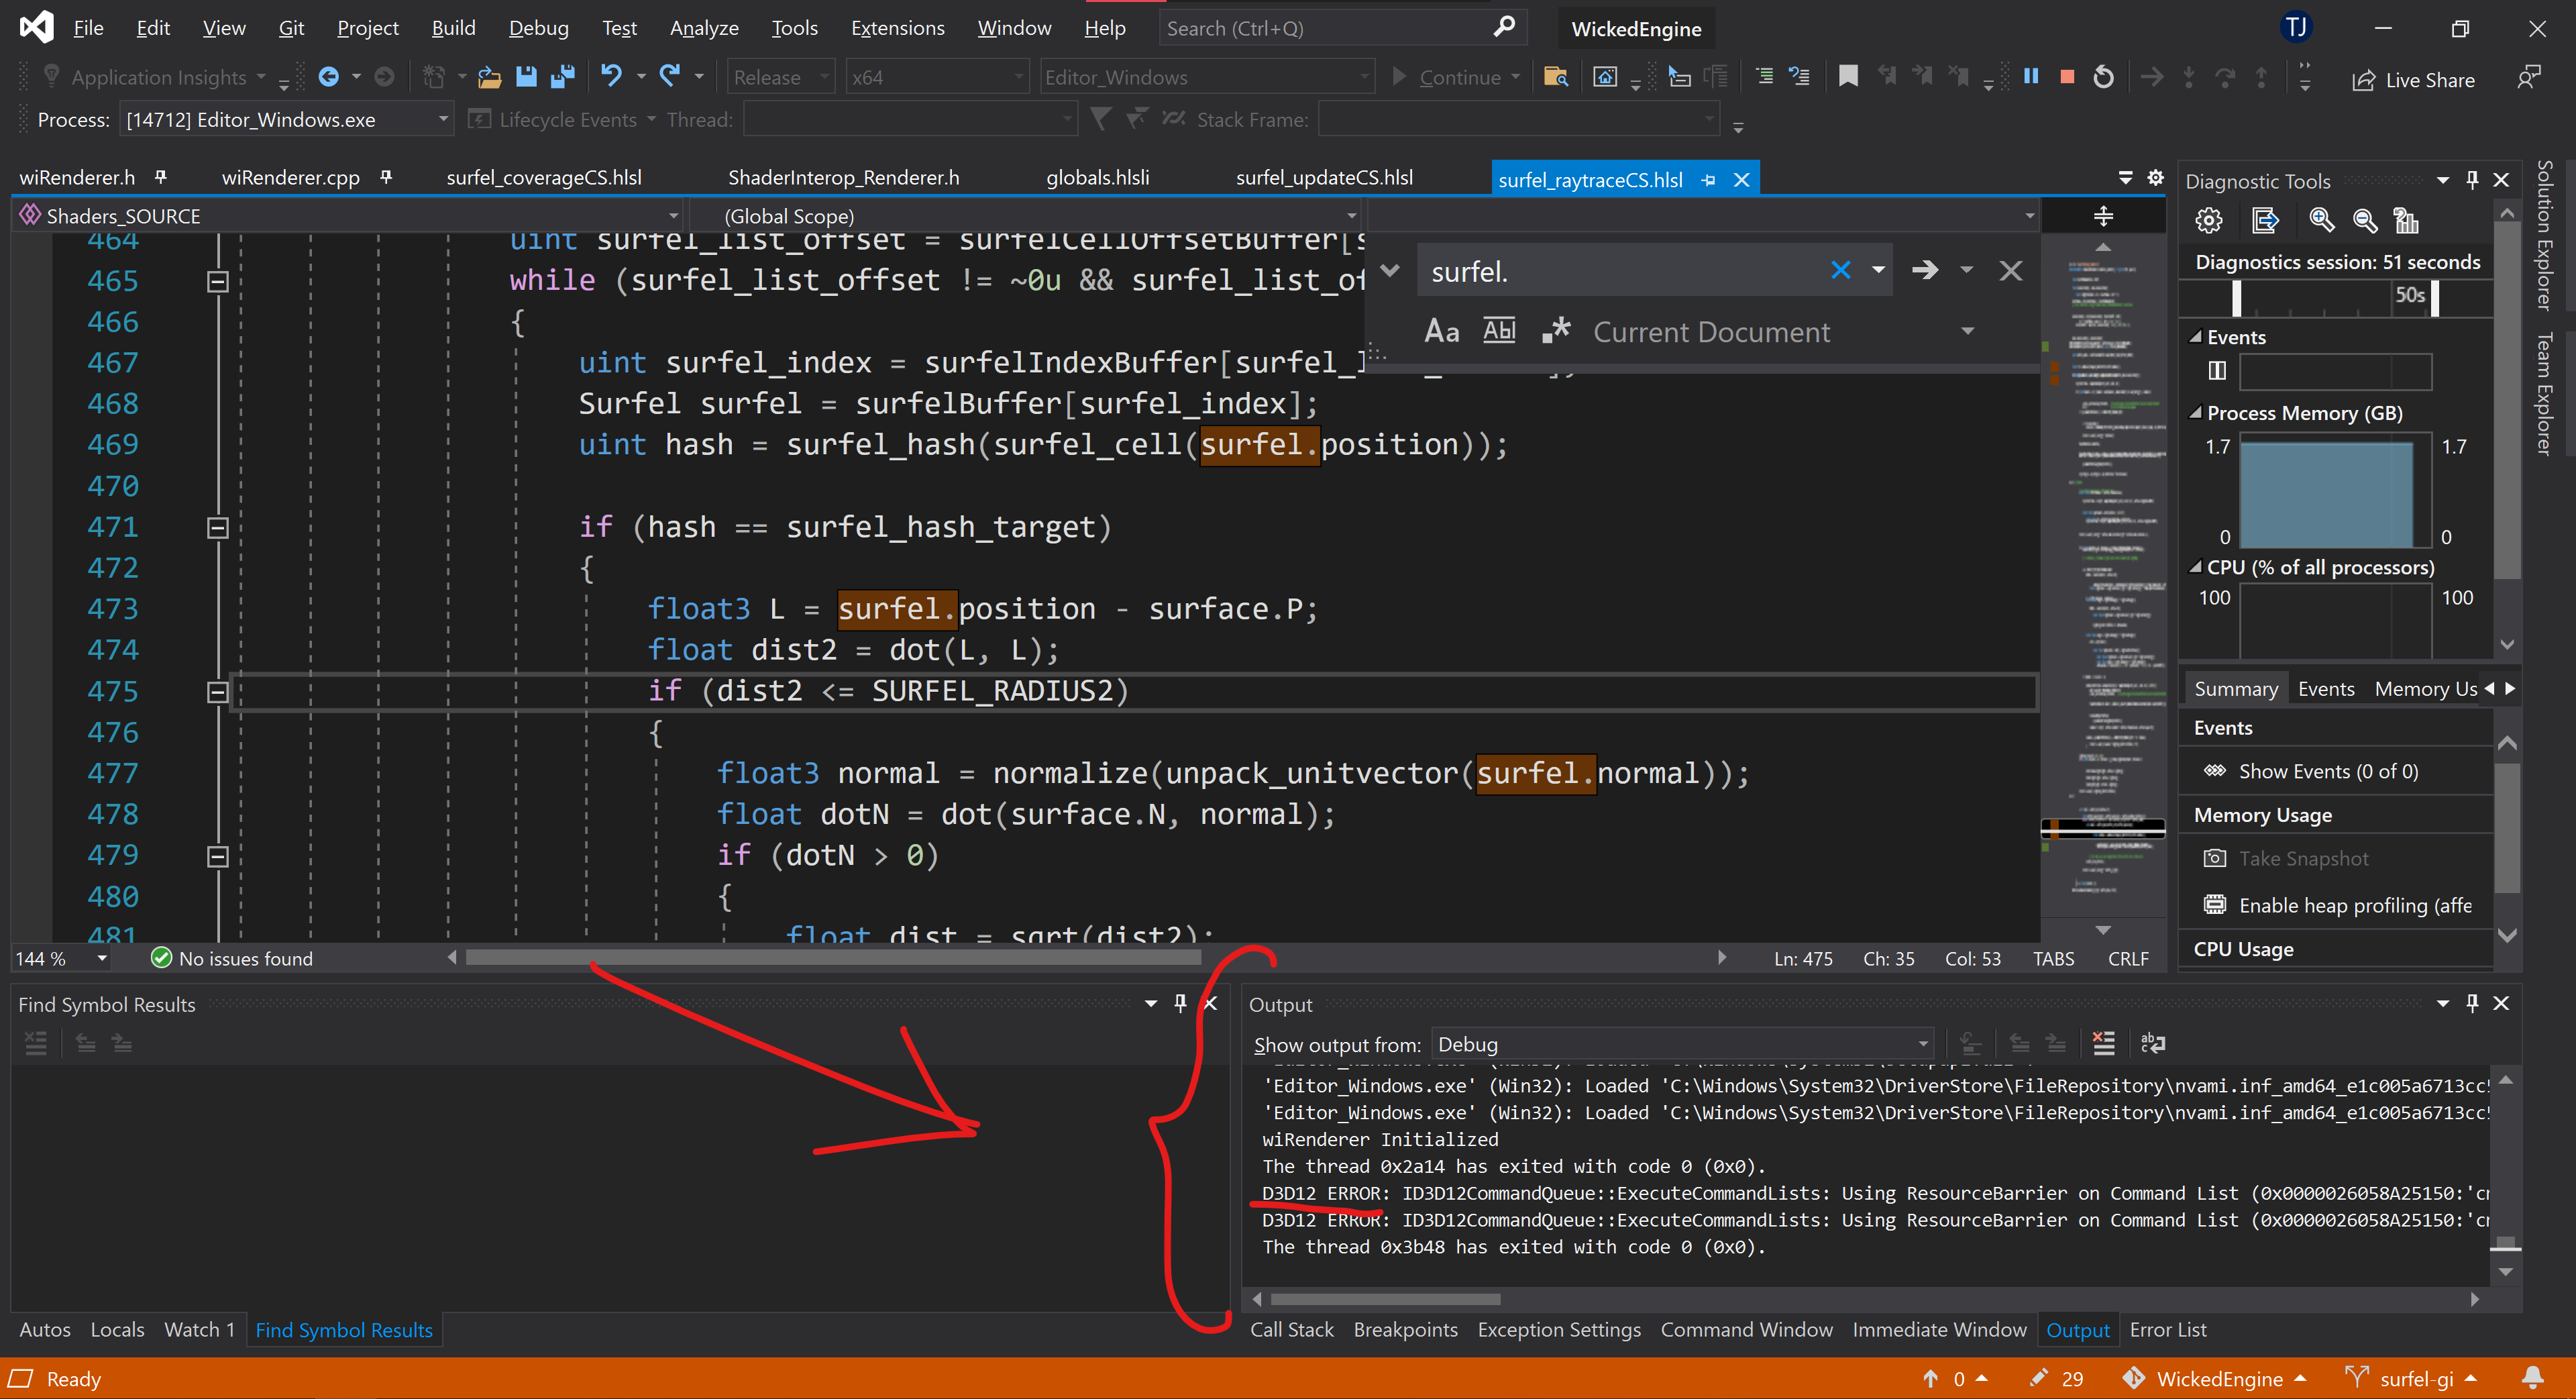Screen dimensions: 2576x1399
Task: Switch to the surfel_updateCS.hlsl tab
Action: coord(1325,177)
